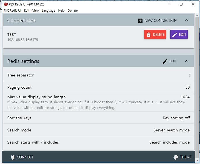The width and height of the screenshot is (200, 164).
Task: Click the P3X Redis app icon in title bar
Action: (x=6, y=4)
